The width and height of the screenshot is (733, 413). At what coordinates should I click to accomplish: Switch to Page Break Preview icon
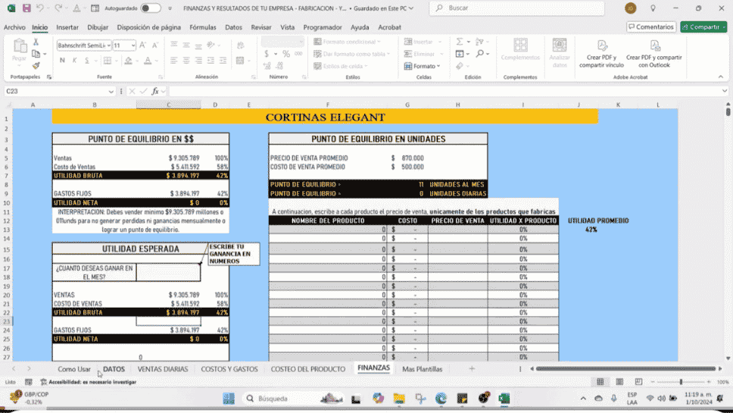[638, 382]
